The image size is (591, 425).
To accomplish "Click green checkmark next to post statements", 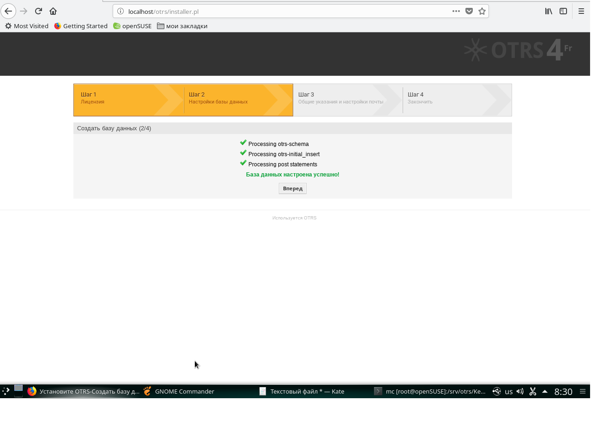I will [243, 163].
